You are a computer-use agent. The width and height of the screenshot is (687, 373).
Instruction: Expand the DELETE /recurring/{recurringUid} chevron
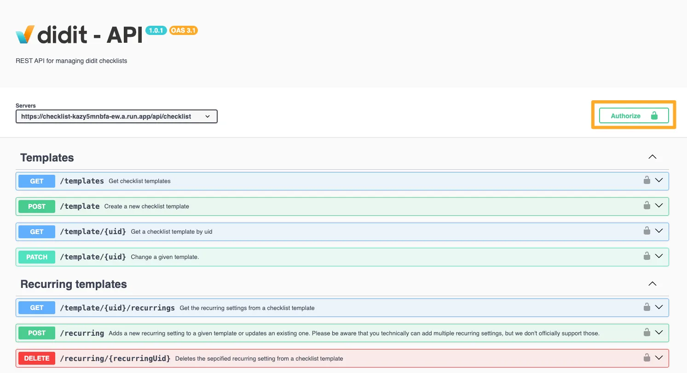[x=659, y=357]
